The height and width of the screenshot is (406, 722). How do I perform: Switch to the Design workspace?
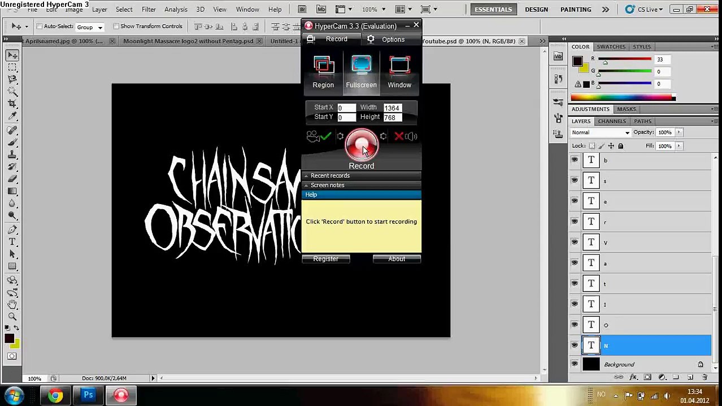click(x=536, y=10)
